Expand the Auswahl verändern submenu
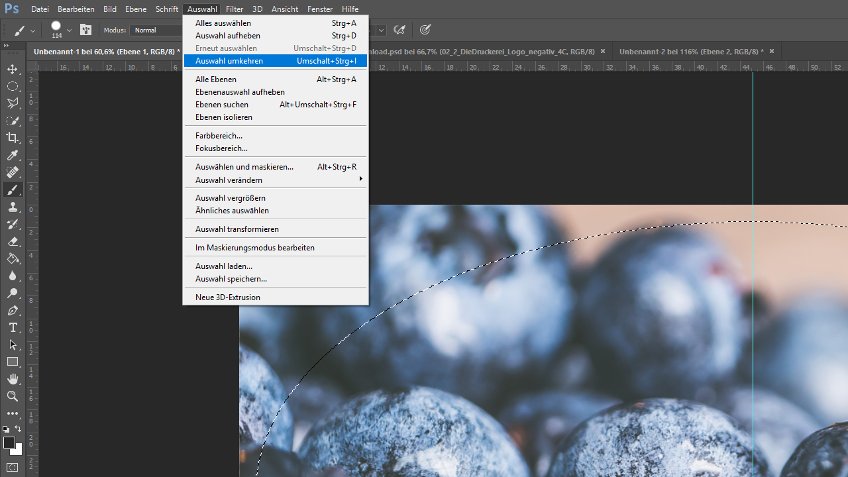 (275, 180)
